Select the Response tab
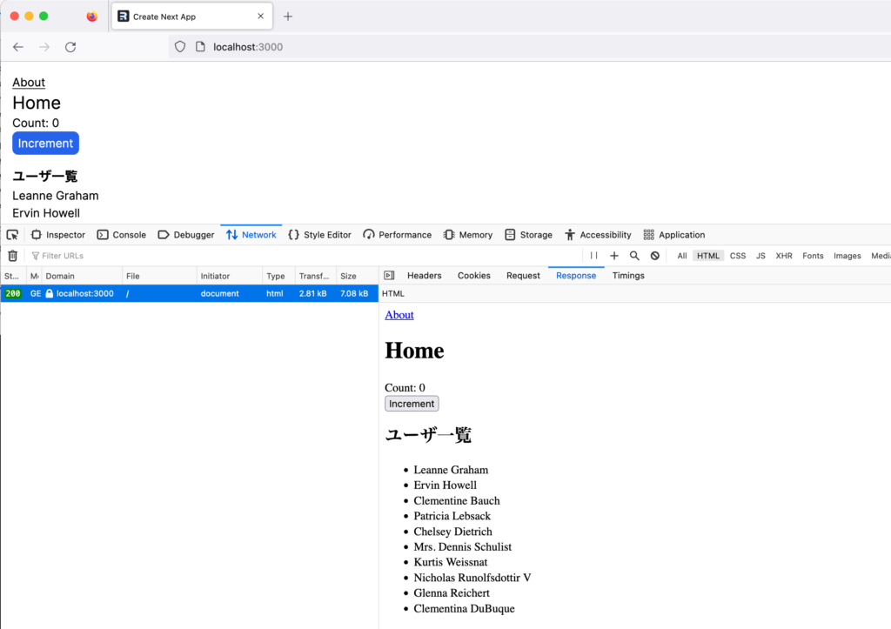 point(576,276)
